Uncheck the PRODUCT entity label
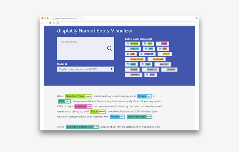Image resolution: width=239 pixels, height=152 pixels. click(x=141, y=54)
